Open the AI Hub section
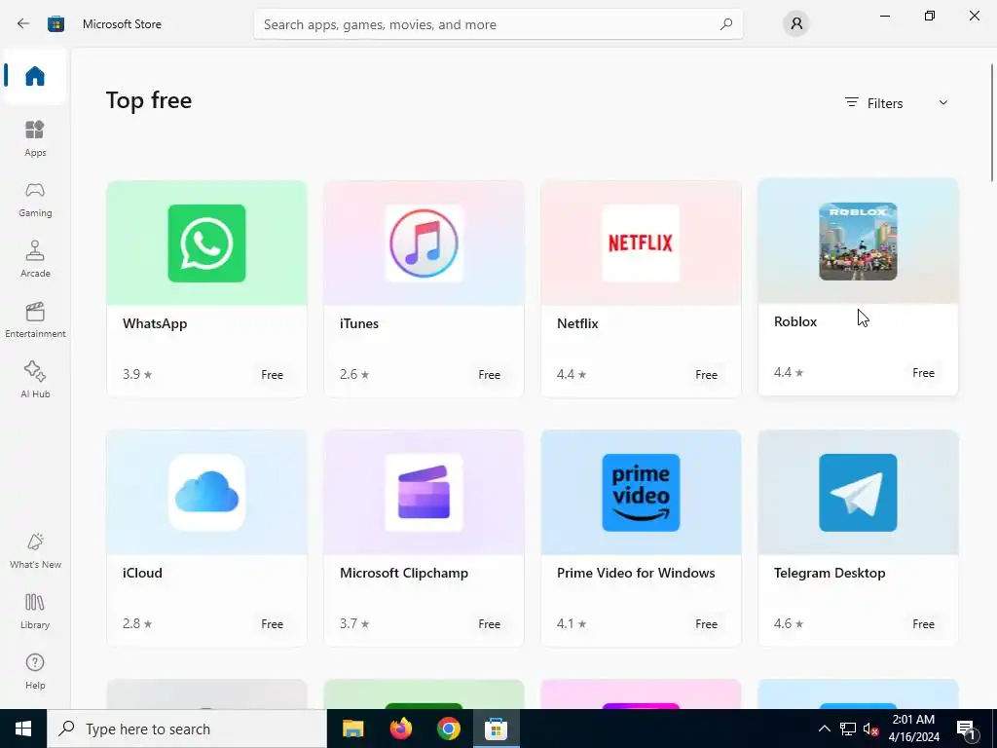997x748 pixels. [35, 380]
